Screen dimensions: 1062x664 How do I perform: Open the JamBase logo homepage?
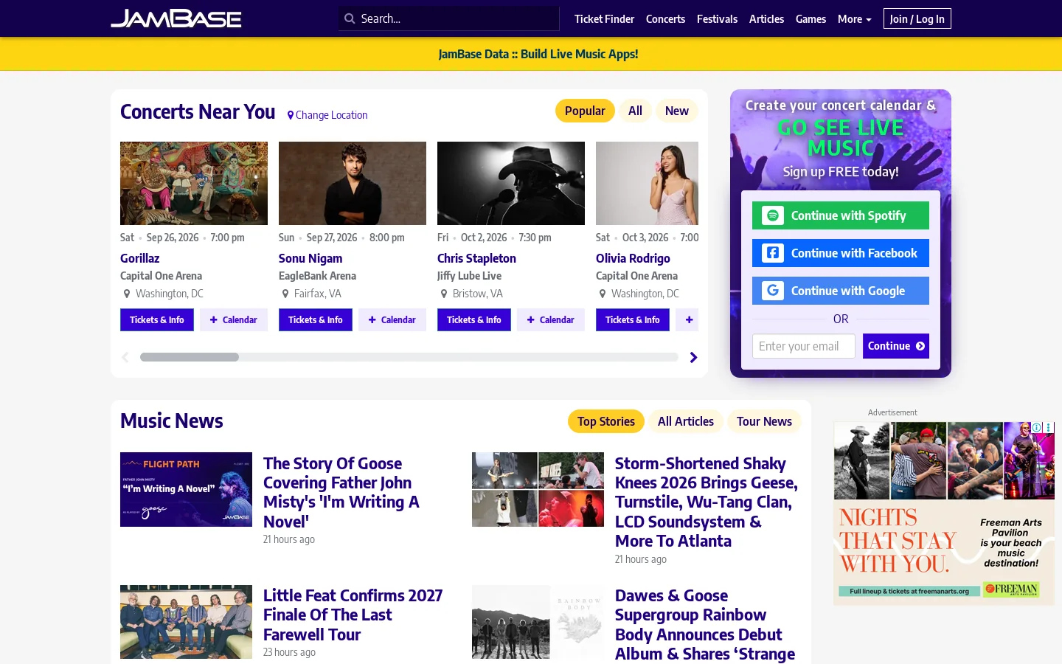pos(176,18)
